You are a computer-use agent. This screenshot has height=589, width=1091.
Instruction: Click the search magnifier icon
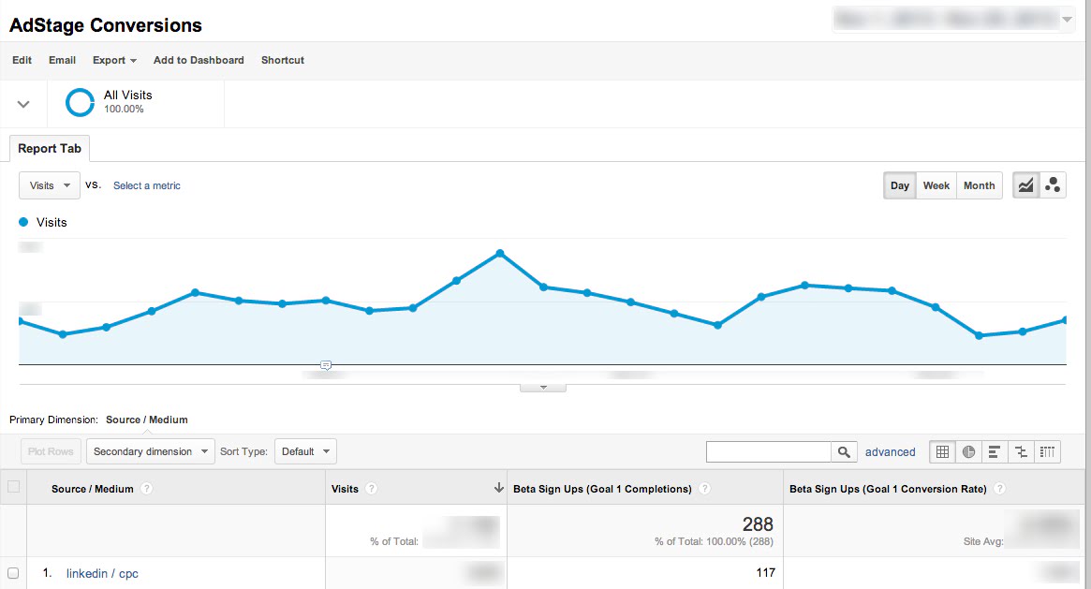pyautogui.click(x=844, y=451)
